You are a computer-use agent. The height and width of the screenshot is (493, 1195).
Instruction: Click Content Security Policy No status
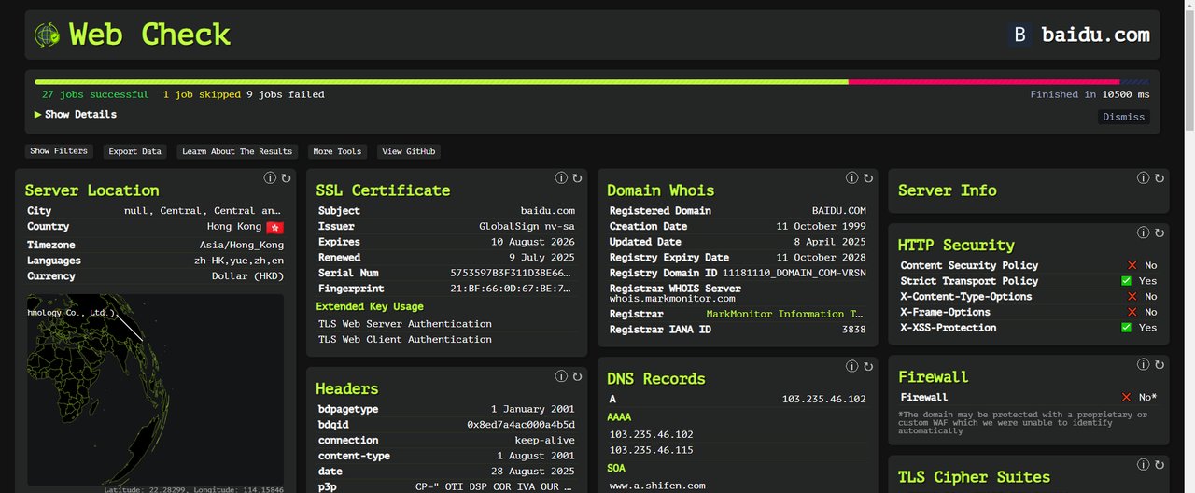tap(1141, 265)
